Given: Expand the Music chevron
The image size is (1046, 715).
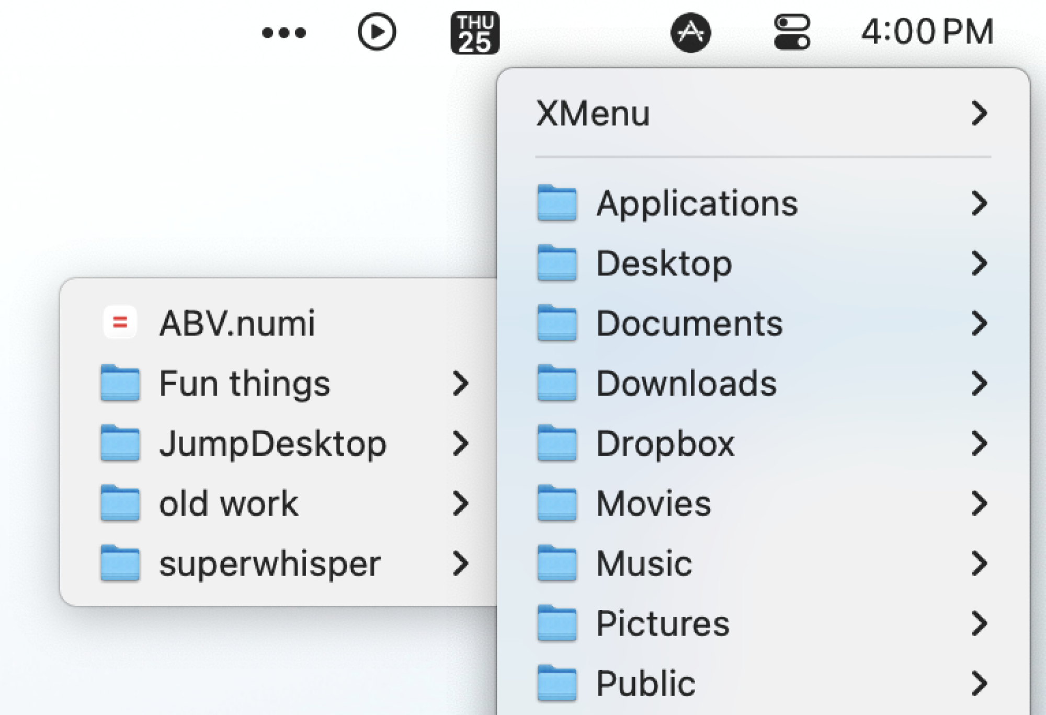Looking at the screenshot, I should [979, 563].
